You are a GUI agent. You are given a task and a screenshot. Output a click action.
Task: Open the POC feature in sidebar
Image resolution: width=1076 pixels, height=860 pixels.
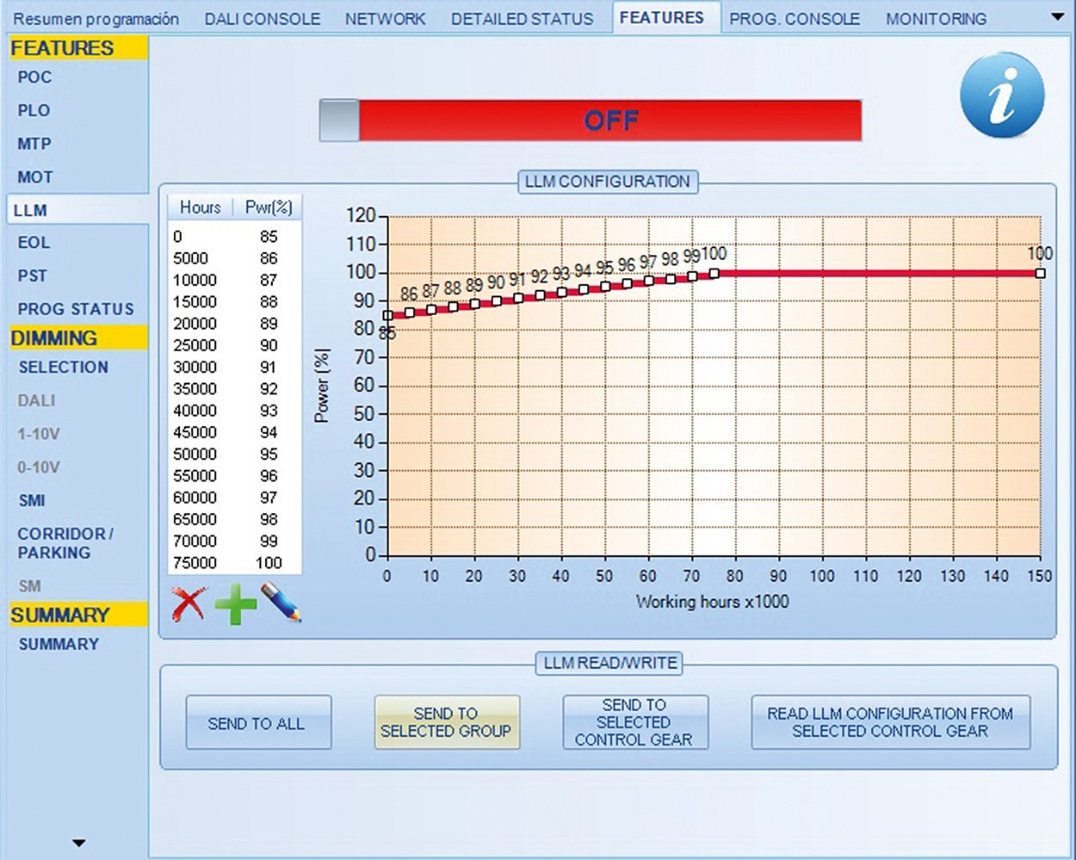(x=34, y=77)
